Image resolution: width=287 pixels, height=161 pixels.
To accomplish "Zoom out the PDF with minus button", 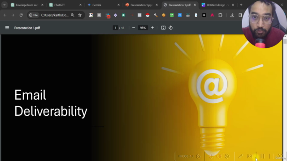I will click(134, 28).
